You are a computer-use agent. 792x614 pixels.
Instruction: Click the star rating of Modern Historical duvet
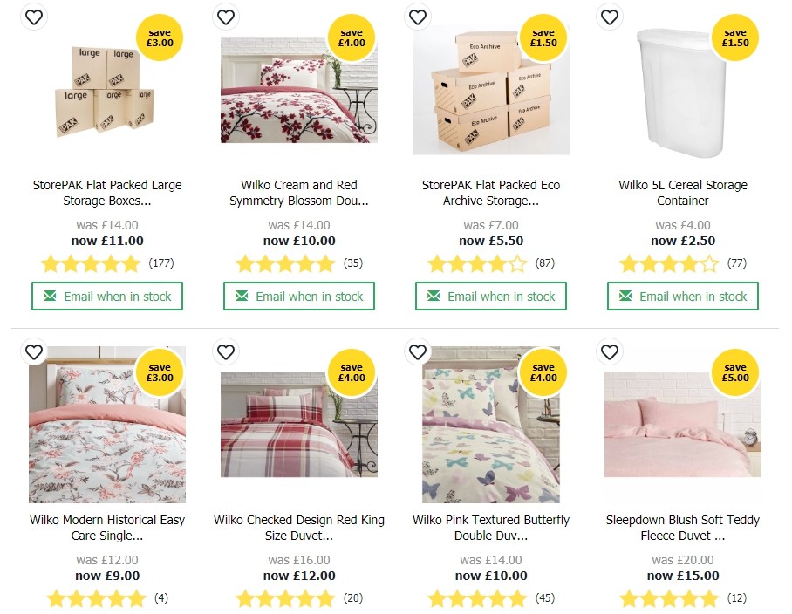click(97, 599)
